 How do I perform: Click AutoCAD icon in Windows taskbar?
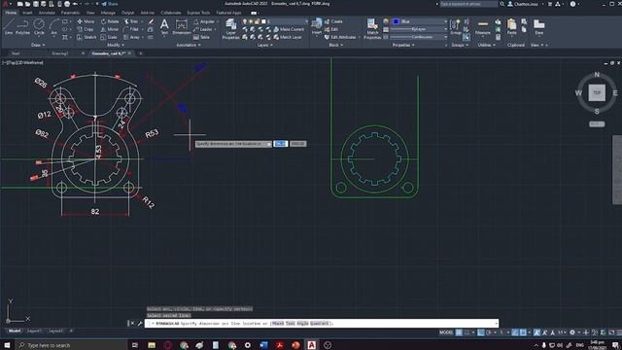(x=312, y=345)
